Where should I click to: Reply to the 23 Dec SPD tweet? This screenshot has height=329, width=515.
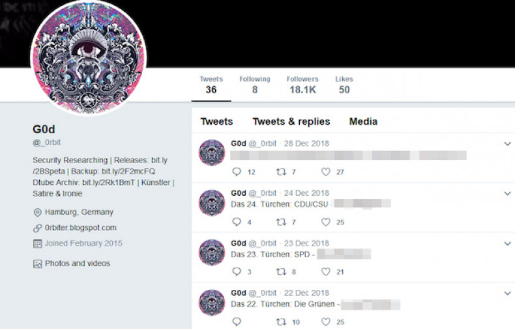[237, 272]
